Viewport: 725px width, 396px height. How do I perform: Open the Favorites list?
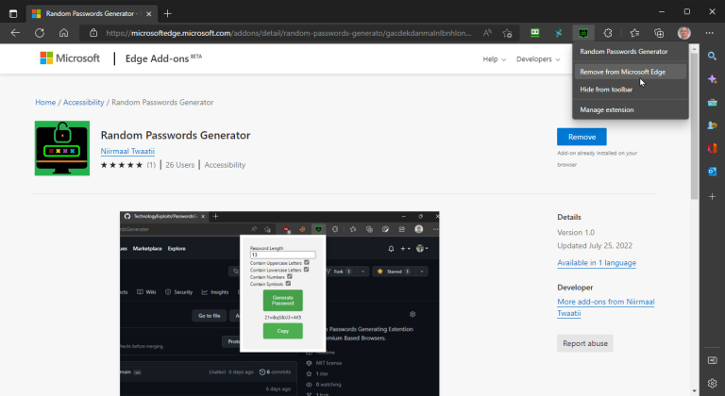(x=634, y=33)
